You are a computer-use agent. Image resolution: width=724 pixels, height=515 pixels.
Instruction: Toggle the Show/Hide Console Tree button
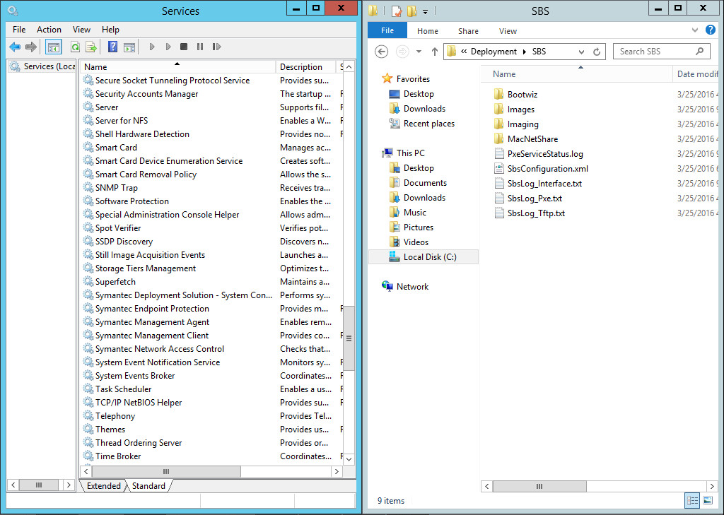53,47
